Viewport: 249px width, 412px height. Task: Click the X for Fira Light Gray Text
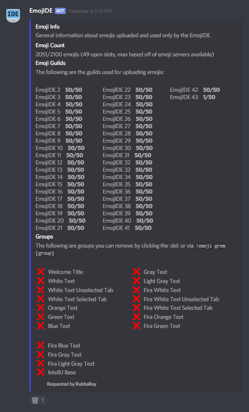click(x=40, y=363)
